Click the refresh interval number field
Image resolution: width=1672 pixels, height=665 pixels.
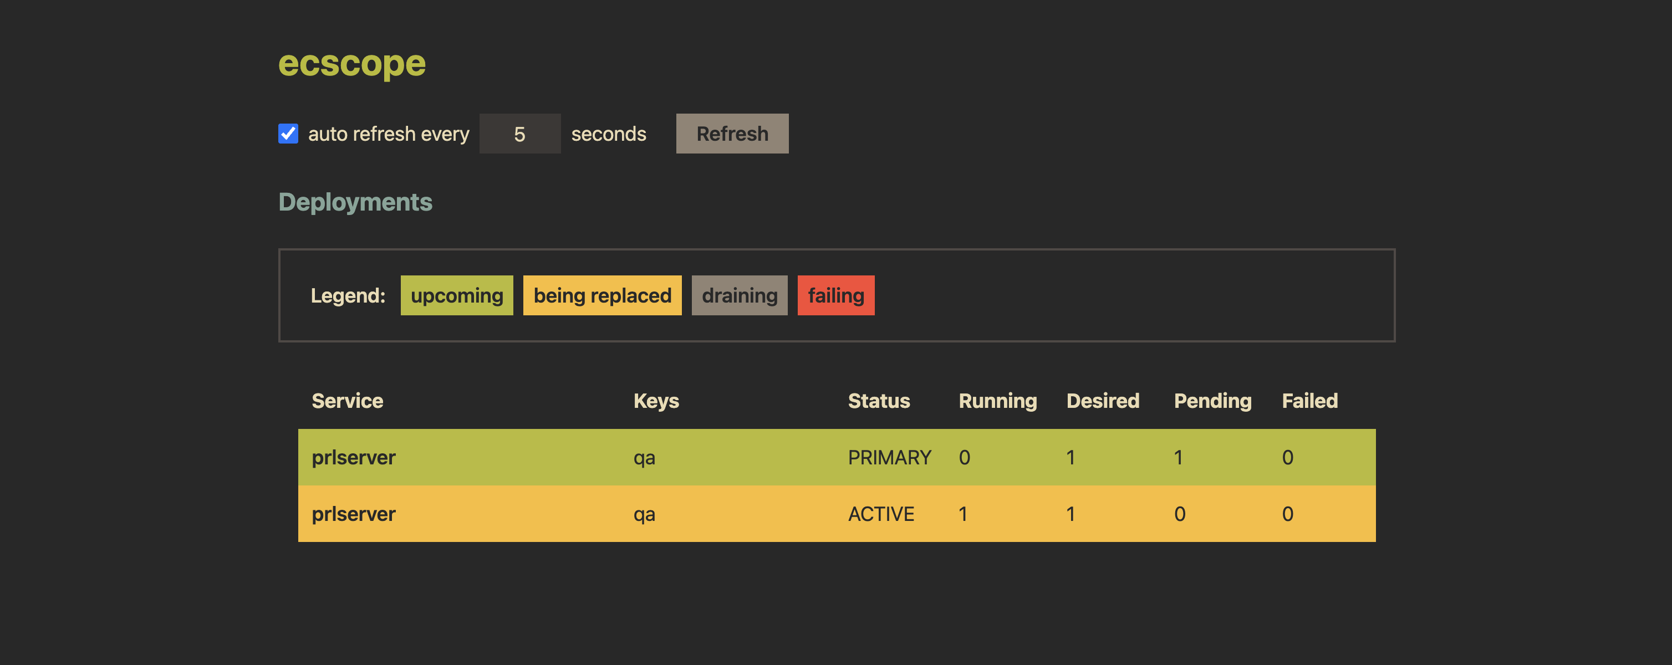tap(519, 133)
